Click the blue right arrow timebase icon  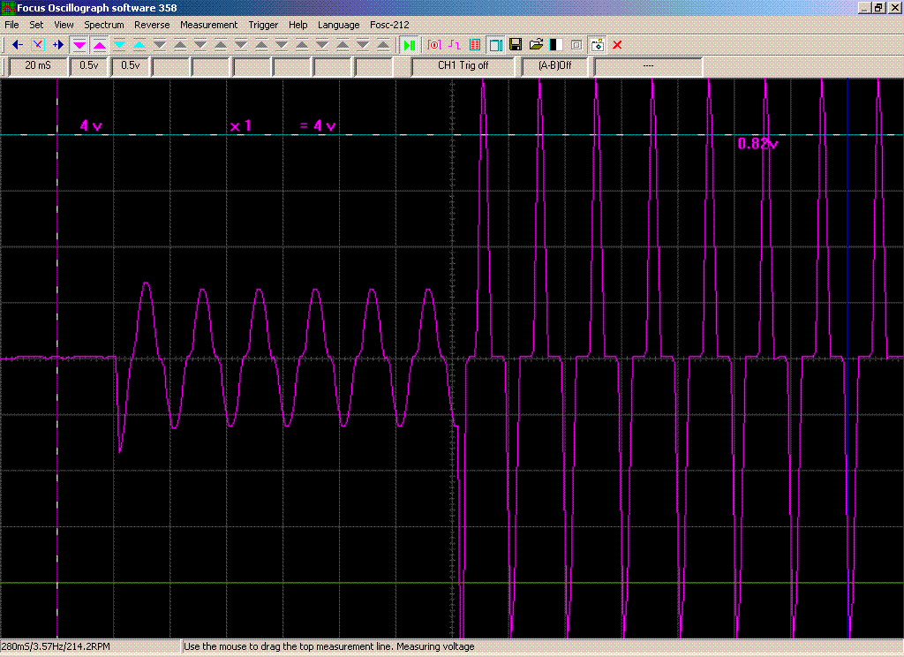click(x=58, y=44)
